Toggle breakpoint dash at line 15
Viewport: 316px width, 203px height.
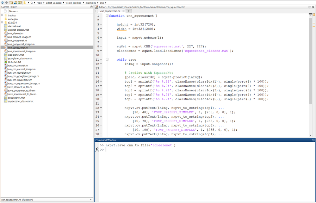click(101, 77)
